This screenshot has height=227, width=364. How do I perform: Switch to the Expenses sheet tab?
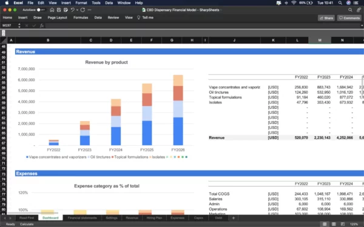click(x=177, y=218)
